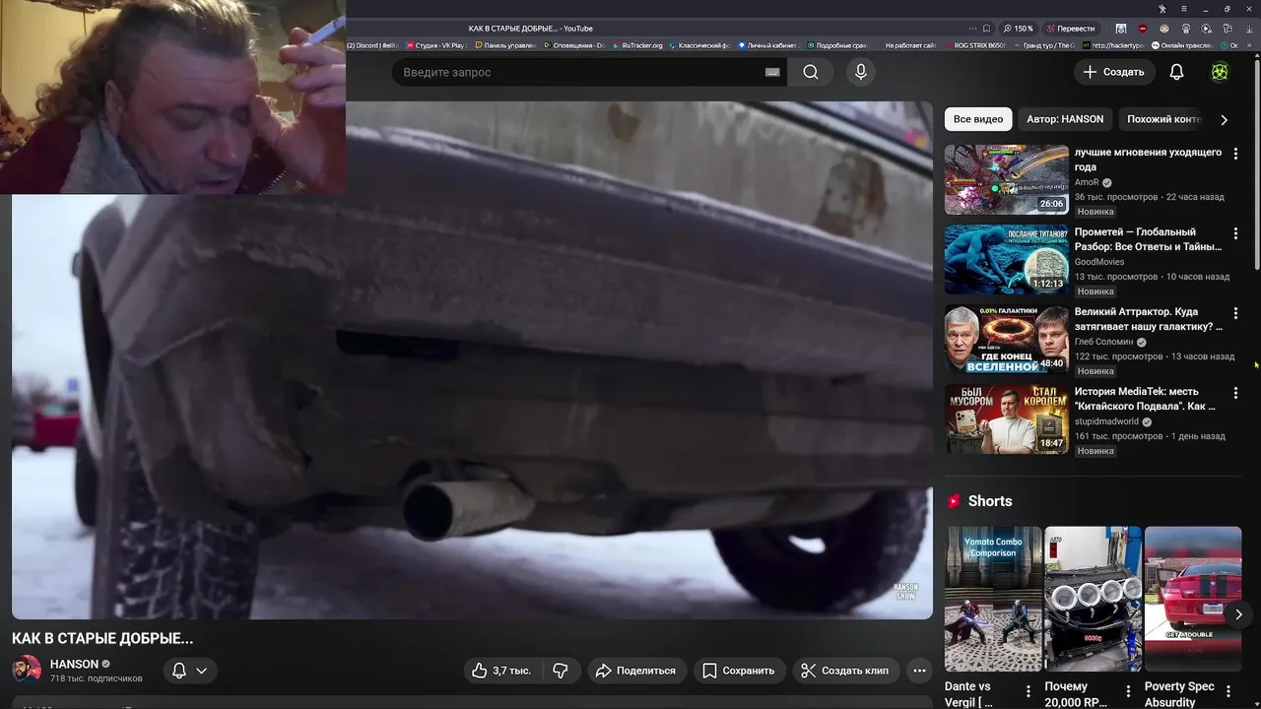This screenshot has height=709, width=1261.
Task: Open YouTube notifications bell at top
Action: (x=1176, y=72)
